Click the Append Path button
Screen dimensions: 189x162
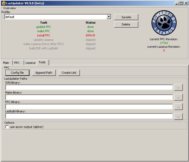(x=44, y=73)
